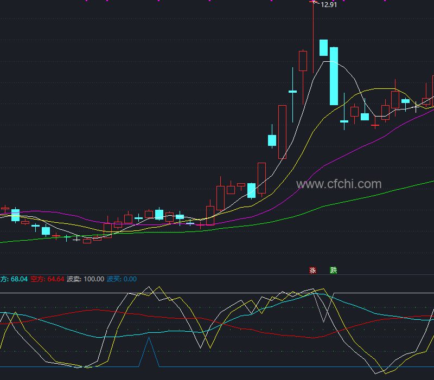Select the 波买: 0.00 indicator value
434x380 pixels.
pos(122,279)
